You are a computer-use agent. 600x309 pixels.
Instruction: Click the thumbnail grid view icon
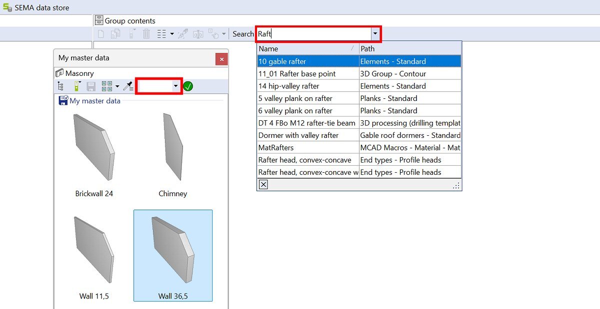pyautogui.click(x=106, y=86)
